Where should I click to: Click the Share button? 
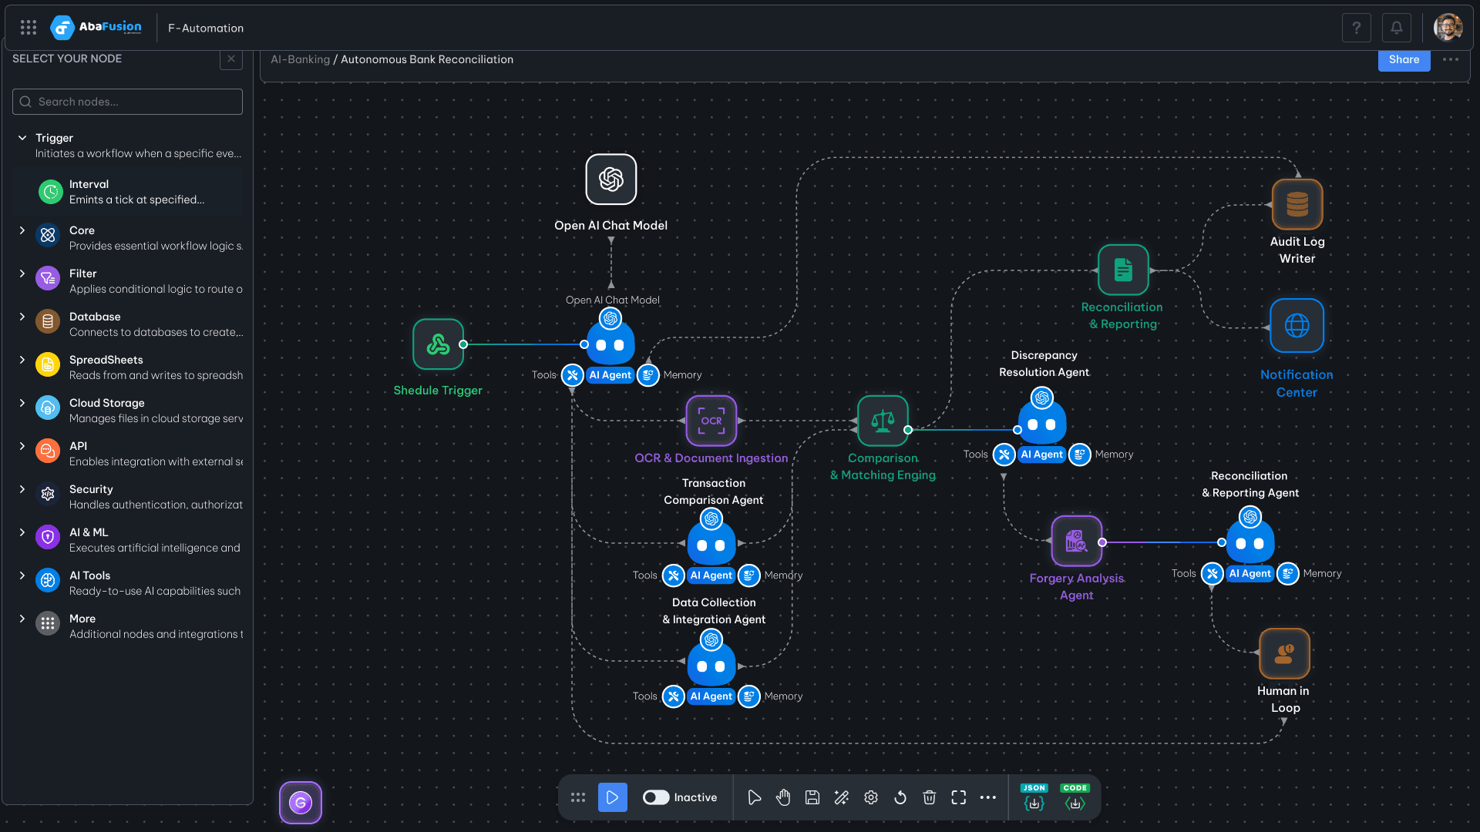pyautogui.click(x=1404, y=59)
